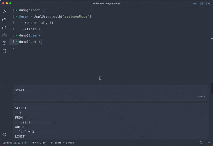Screen dimensions: 213x146
Task: Click the "assignedApps" string
Action: (76, 17)
